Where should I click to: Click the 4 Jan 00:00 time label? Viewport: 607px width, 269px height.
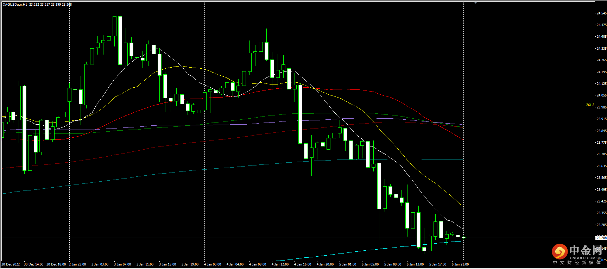click(x=213, y=264)
